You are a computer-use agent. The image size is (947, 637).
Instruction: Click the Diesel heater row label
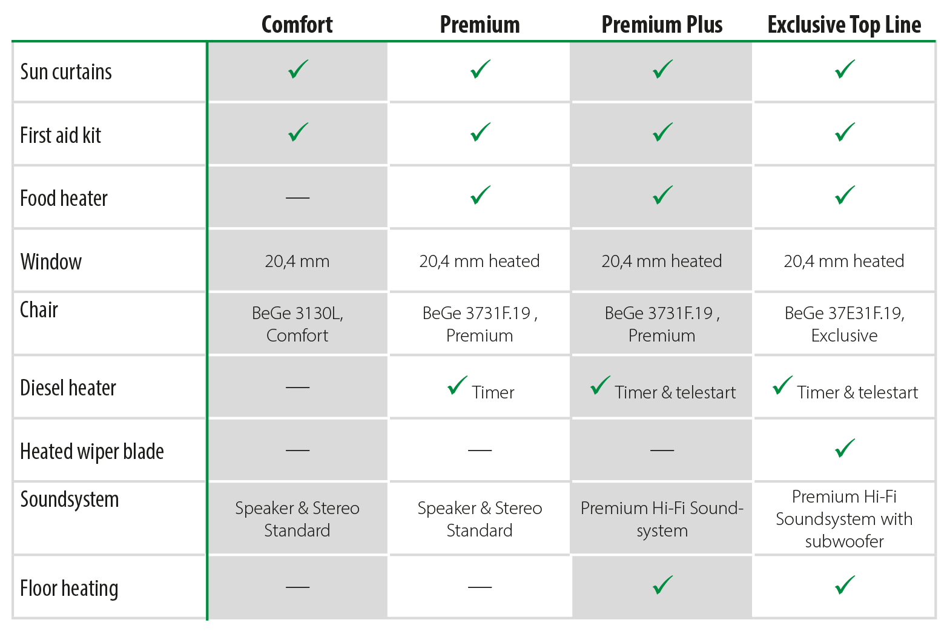pyautogui.click(x=68, y=388)
